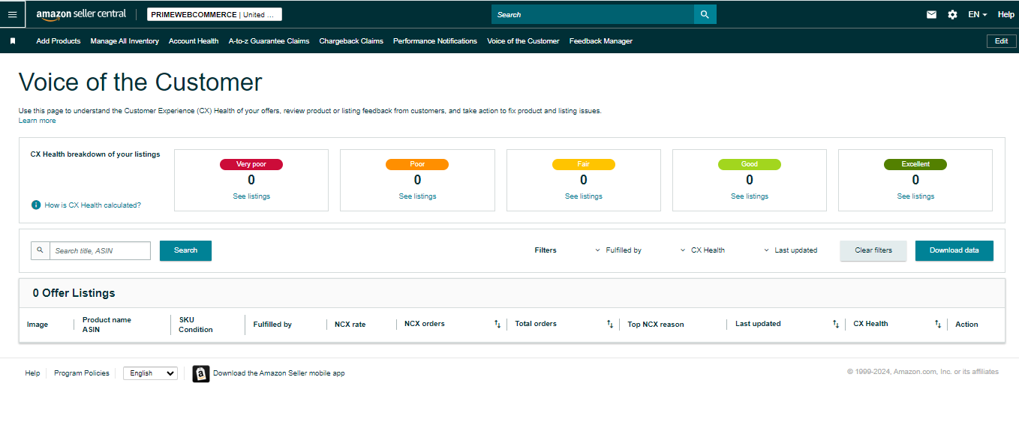Go to Account Health
The image size is (1019, 446).
[x=194, y=41]
